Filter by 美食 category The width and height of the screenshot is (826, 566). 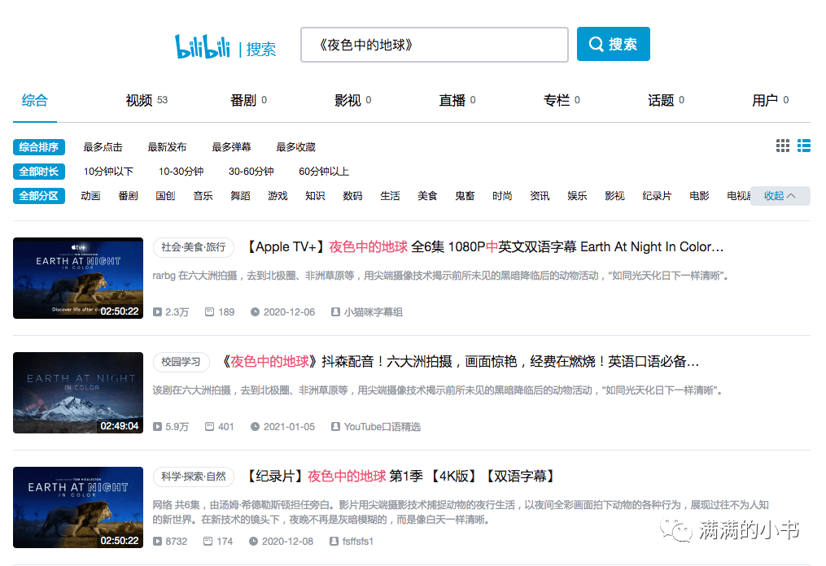427,196
